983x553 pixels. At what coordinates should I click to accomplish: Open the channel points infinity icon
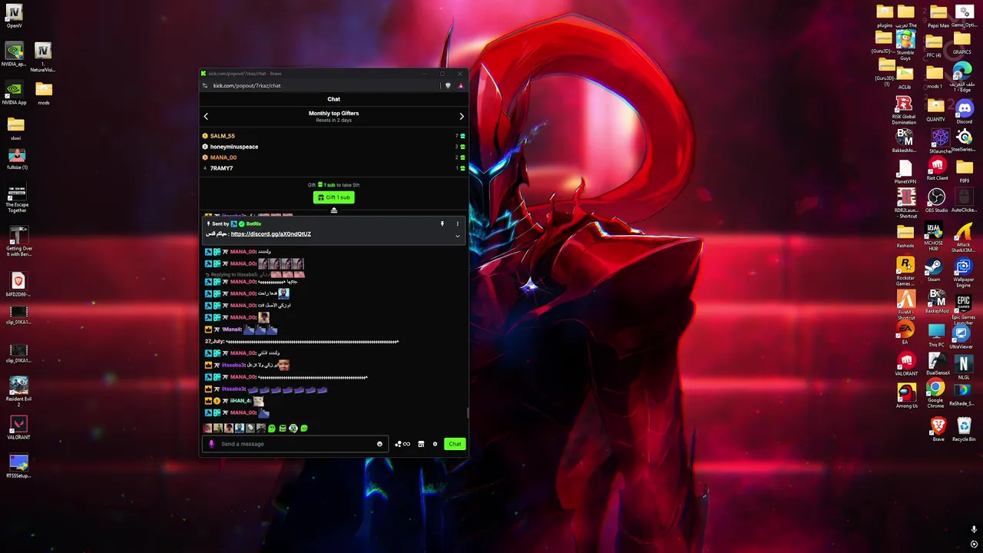[402, 444]
